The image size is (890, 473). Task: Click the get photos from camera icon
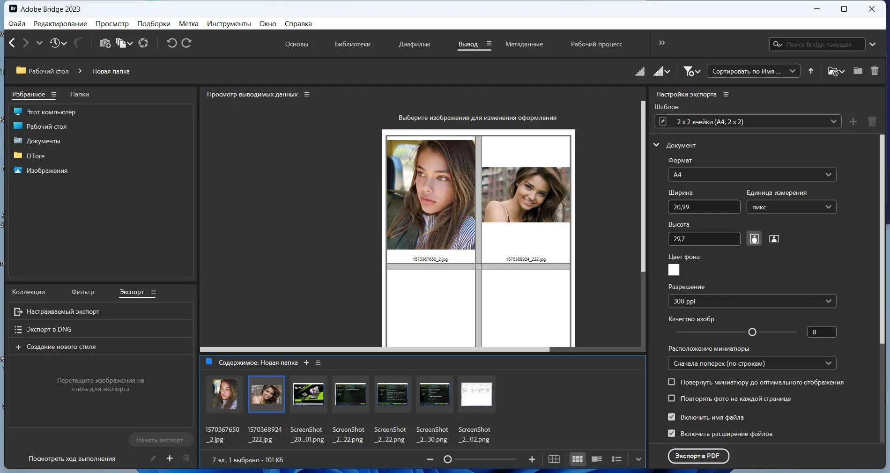pyautogui.click(x=105, y=43)
